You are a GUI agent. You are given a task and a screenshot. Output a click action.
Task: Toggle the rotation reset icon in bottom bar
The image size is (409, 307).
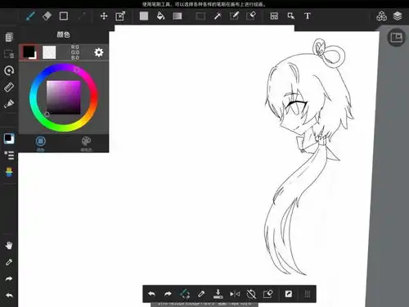pos(251,294)
